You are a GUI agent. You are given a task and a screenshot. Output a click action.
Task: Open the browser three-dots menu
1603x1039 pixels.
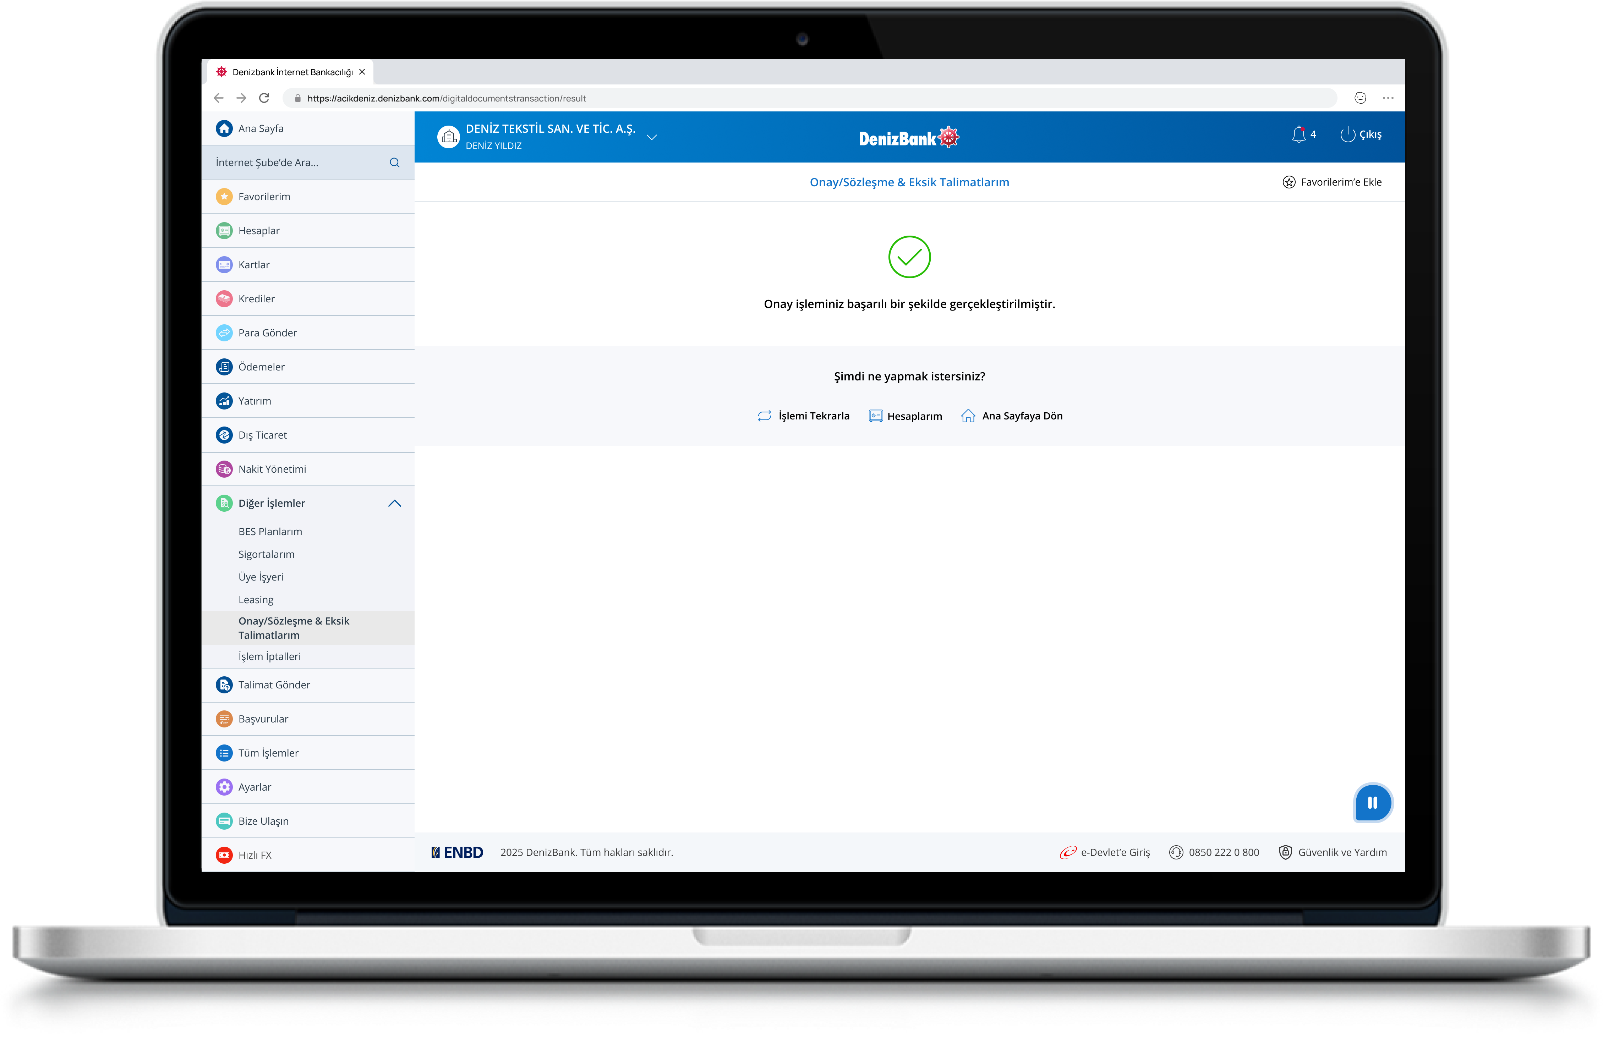coord(1388,98)
